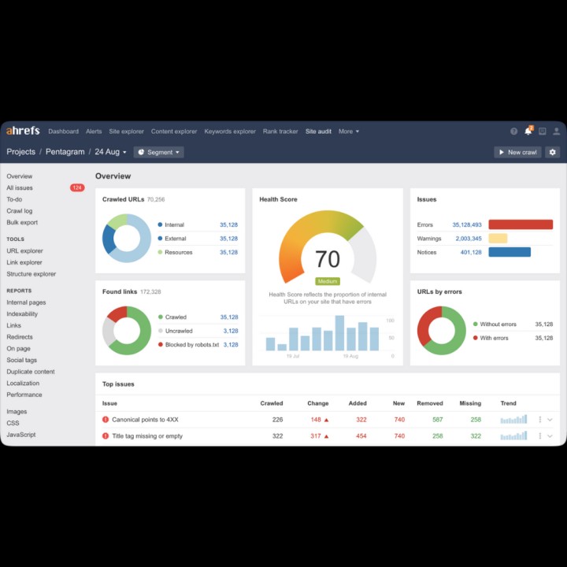Click the red Errors bar in Issues
Viewport: 567px width, 567px height.
[520, 224]
